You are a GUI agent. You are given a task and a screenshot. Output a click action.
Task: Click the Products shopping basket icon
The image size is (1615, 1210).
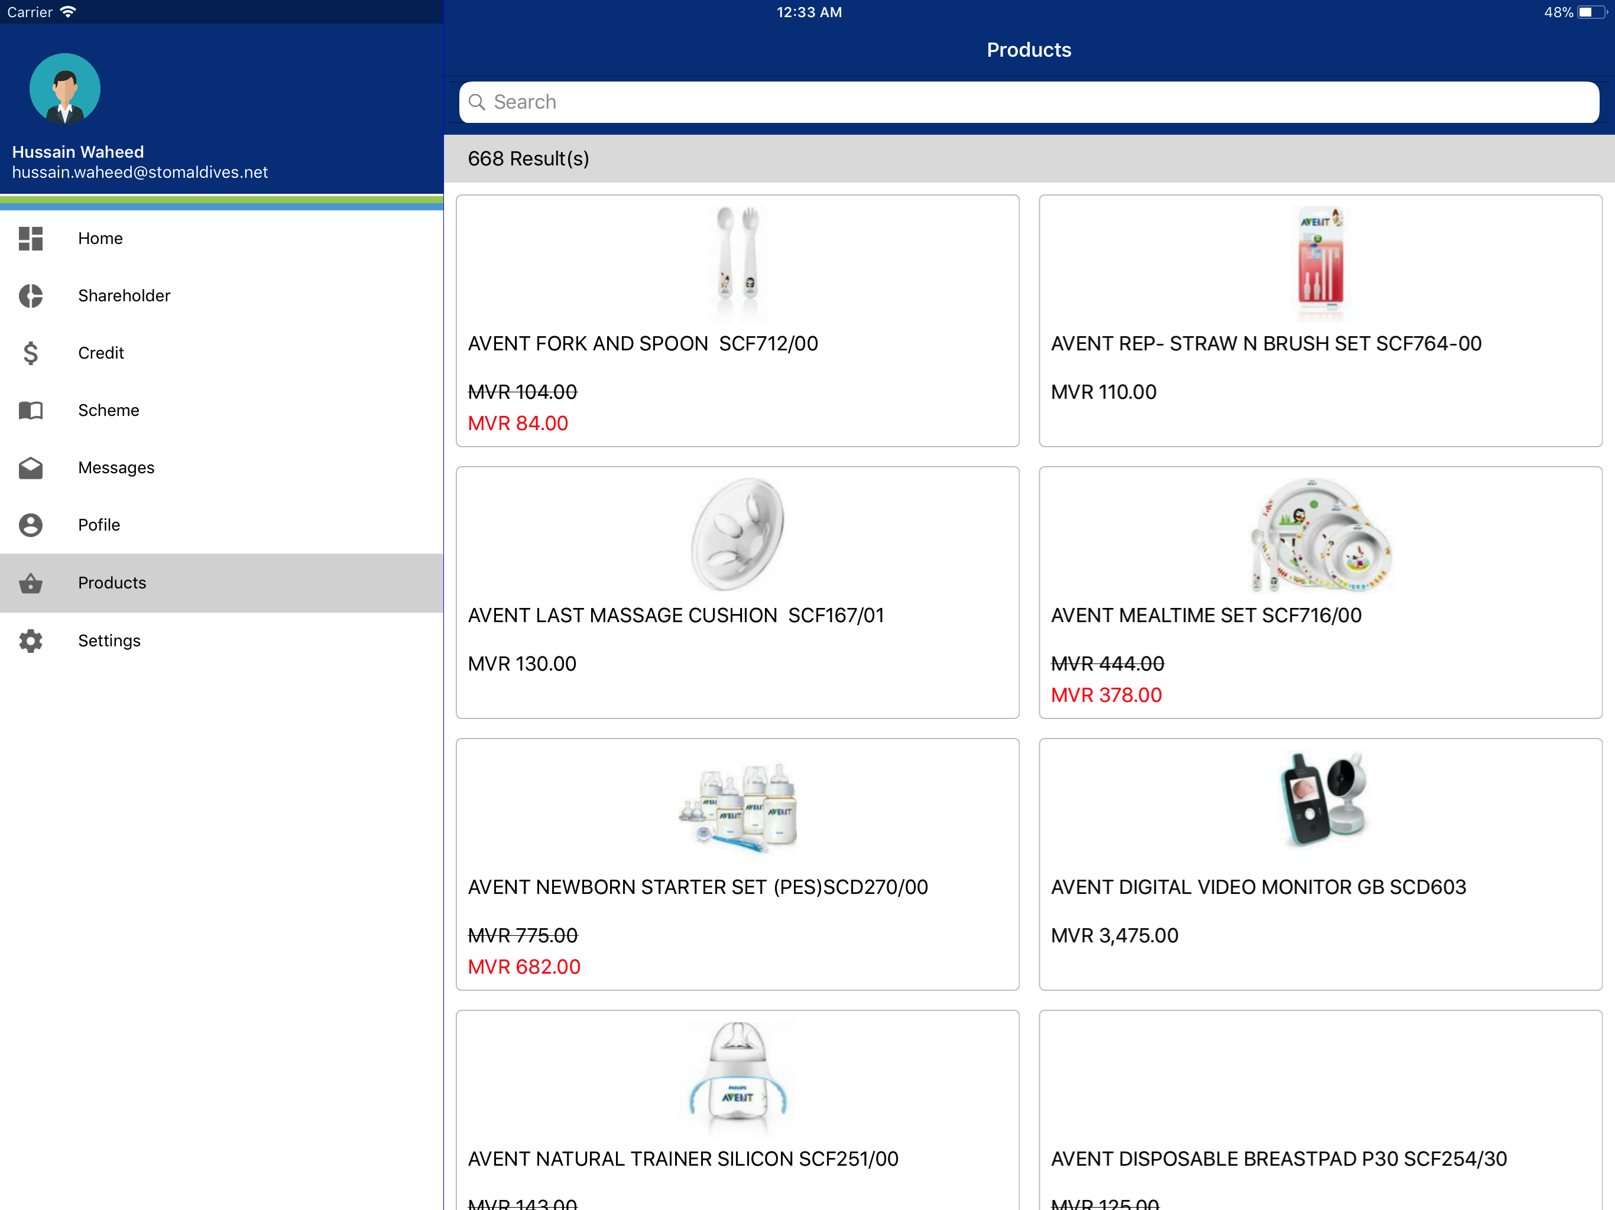(31, 583)
